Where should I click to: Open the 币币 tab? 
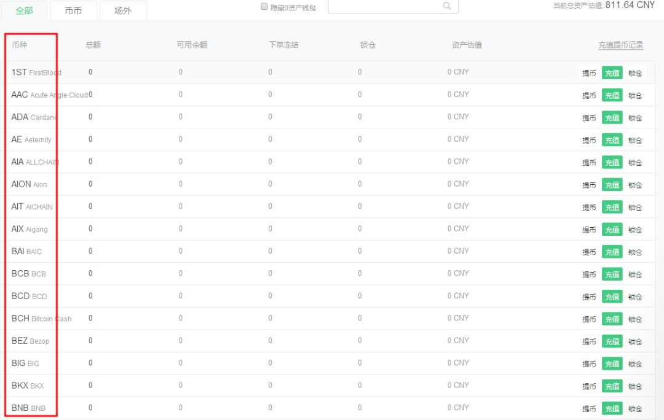tap(73, 11)
